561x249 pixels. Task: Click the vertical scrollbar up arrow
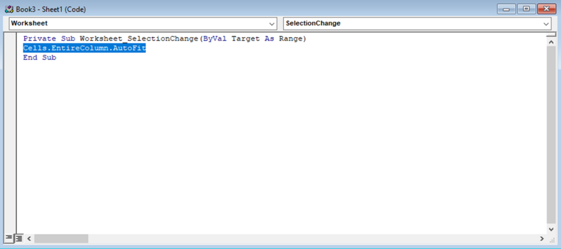pos(551,41)
